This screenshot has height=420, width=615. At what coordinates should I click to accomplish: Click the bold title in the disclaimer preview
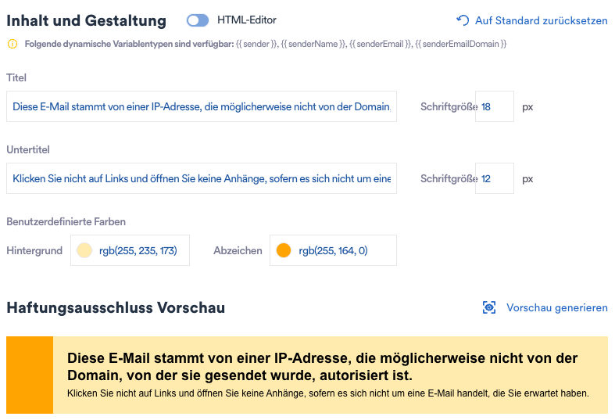[x=322, y=367]
